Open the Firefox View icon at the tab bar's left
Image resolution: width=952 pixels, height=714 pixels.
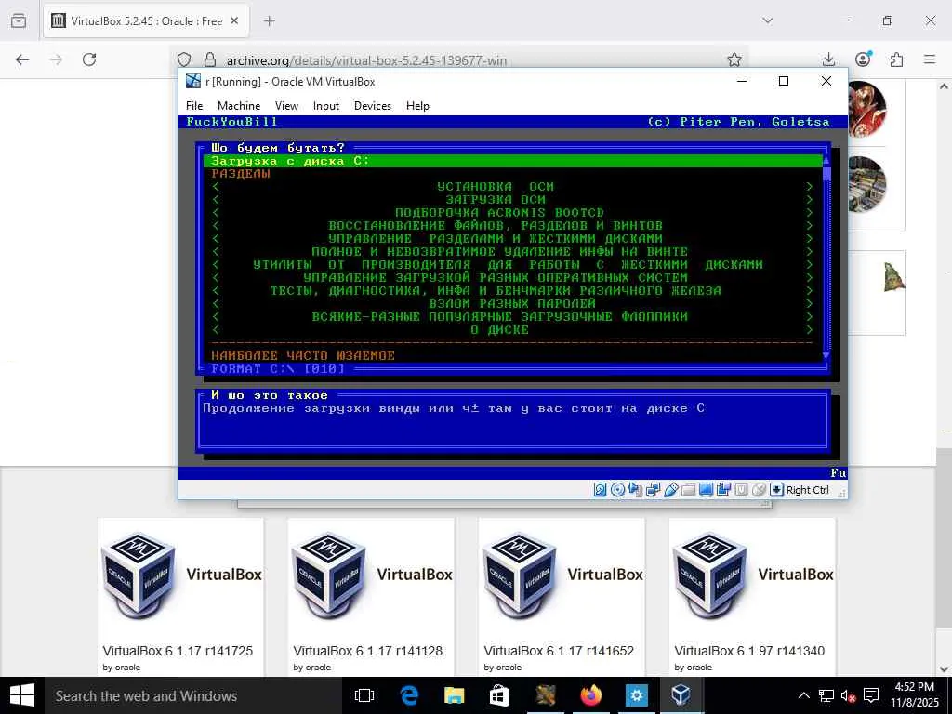[x=19, y=21]
